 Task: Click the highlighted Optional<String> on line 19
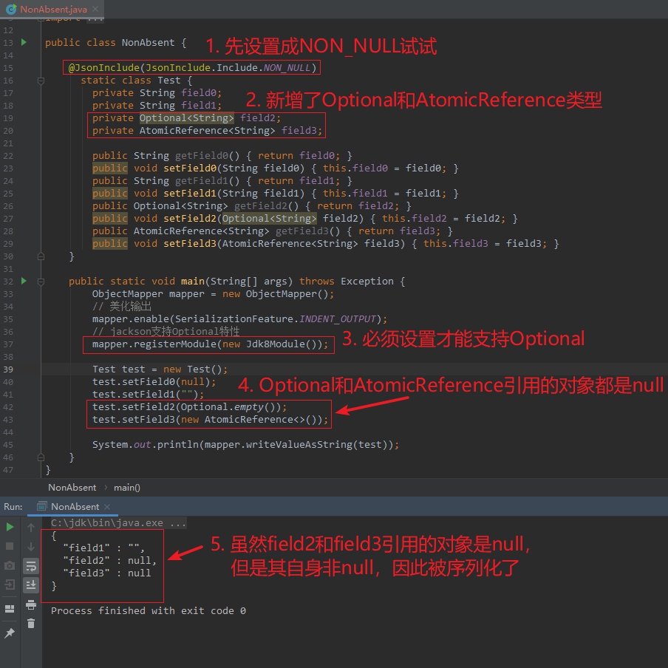pyautogui.click(x=187, y=118)
